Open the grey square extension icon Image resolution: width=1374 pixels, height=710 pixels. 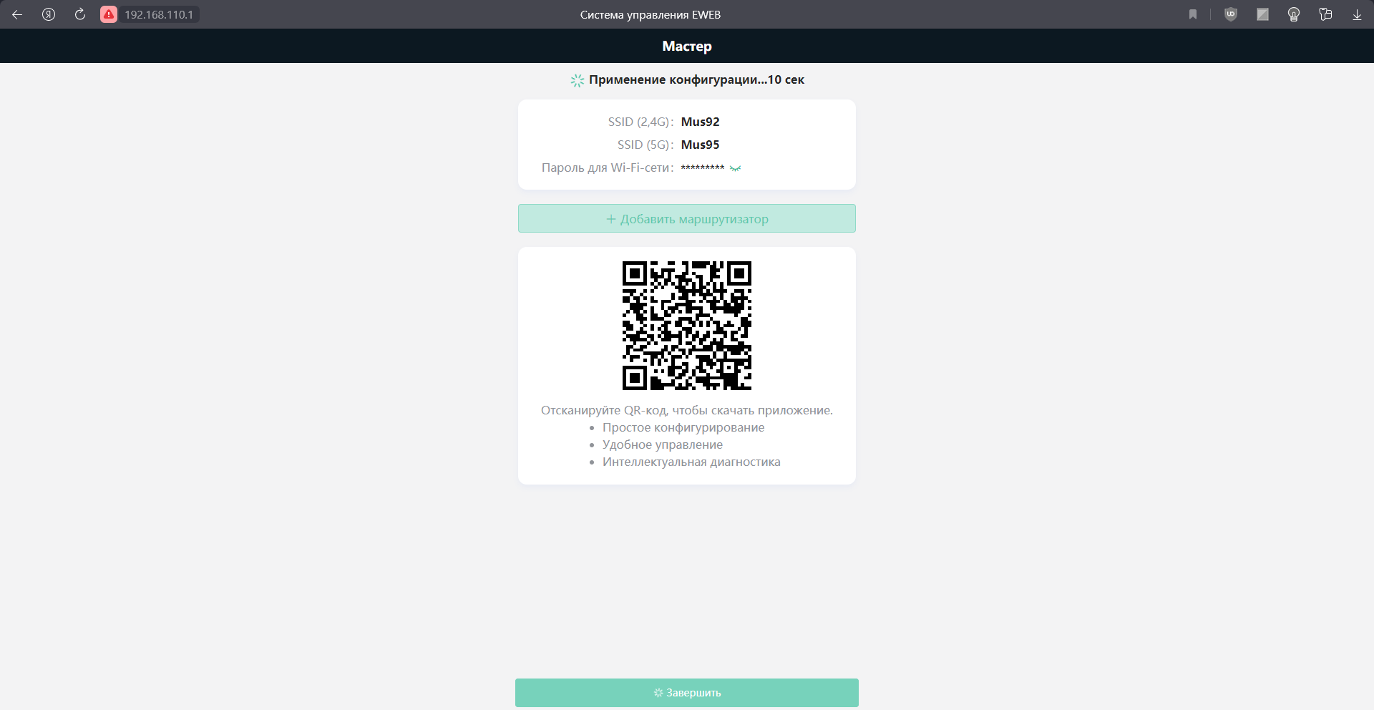1262,14
